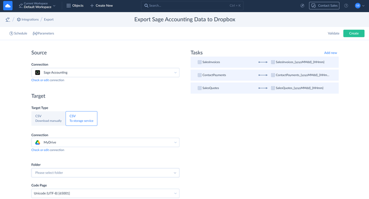Click the Schedule clock icon
Screen dimensions: 369x199
coord(11,33)
